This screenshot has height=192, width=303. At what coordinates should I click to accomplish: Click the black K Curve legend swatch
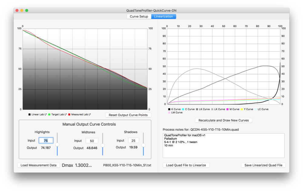169,109
